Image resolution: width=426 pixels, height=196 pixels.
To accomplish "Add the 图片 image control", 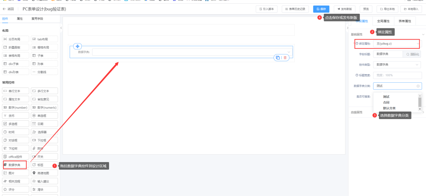I will (15, 173).
